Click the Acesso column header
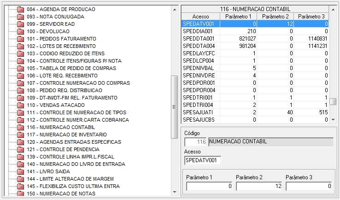Screen dimensions: 340x200 (x=200, y=17)
